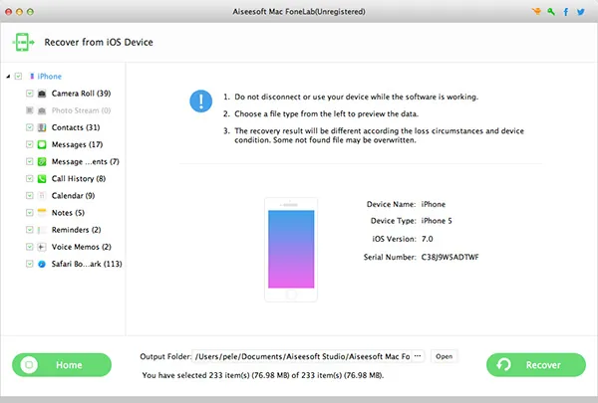Uncheck the Notes checkbox
This screenshot has height=403, width=598.
tap(29, 213)
